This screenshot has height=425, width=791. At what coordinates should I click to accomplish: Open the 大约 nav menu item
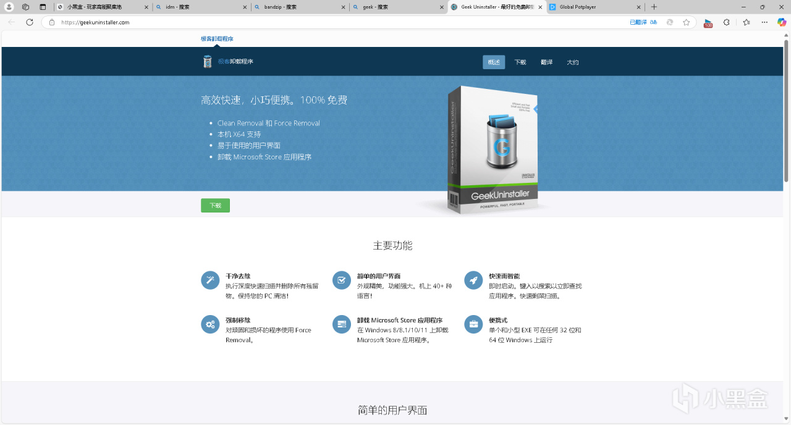click(573, 62)
